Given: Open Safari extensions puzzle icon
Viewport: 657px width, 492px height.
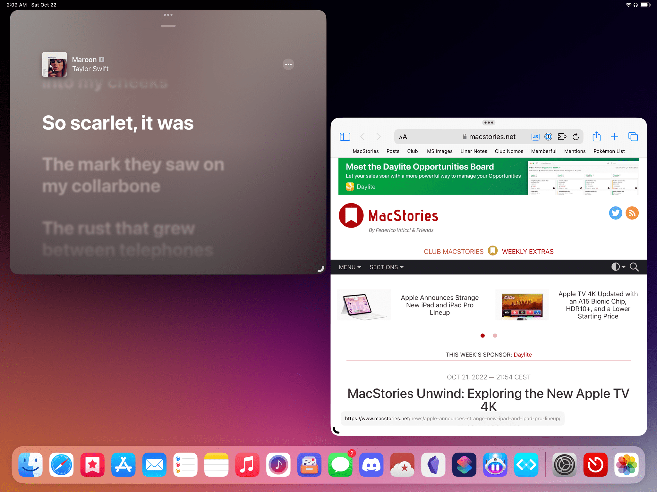Looking at the screenshot, I should (x=562, y=137).
